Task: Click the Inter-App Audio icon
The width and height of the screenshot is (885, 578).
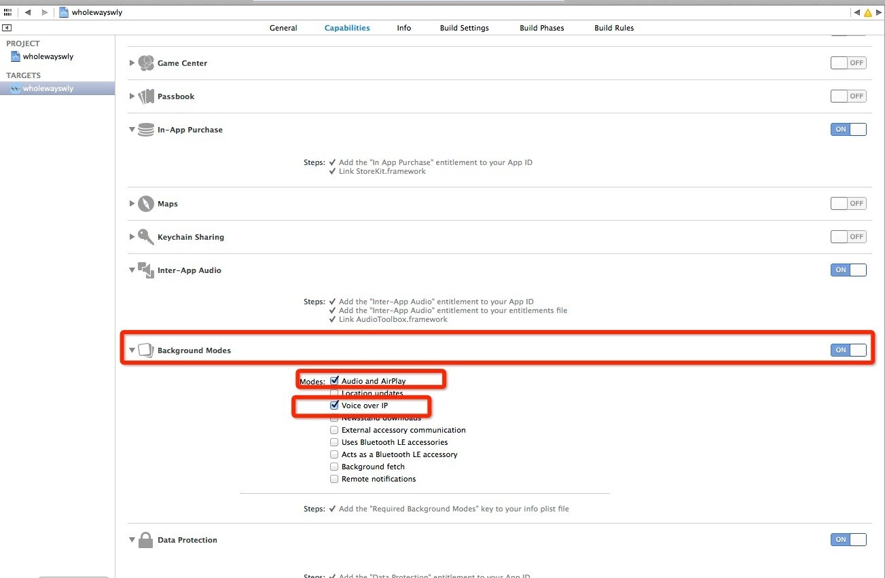Action: coord(145,270)
